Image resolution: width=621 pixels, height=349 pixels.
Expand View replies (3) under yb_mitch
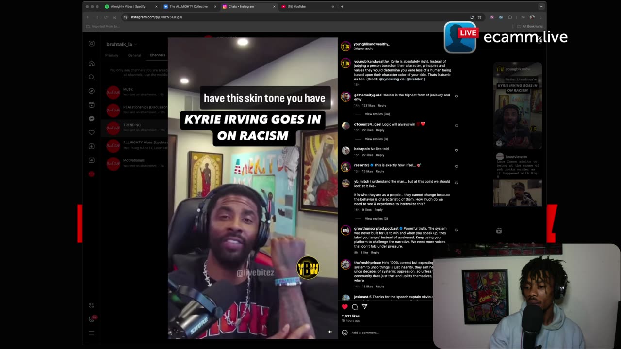pos(376,218)
